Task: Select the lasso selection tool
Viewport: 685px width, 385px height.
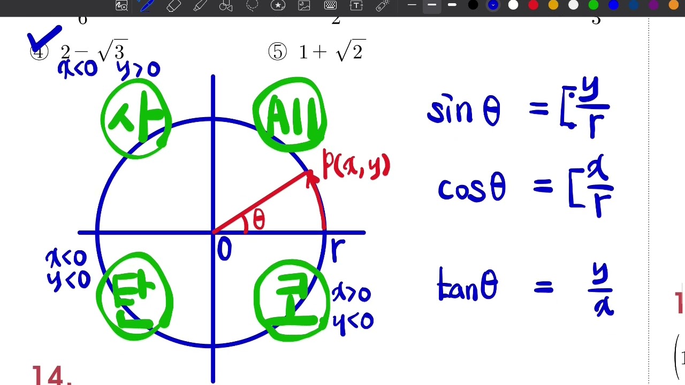Action: click(x=252, y=5)
